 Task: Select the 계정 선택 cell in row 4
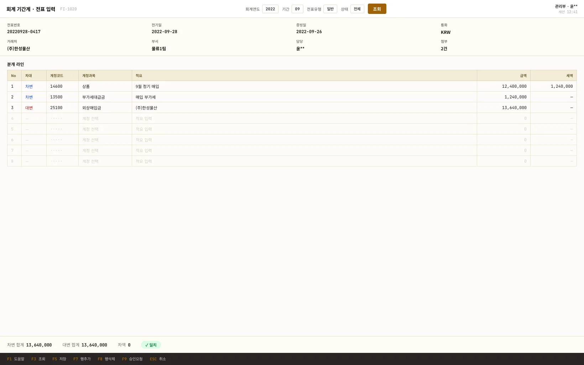click(x=105, y=118)
